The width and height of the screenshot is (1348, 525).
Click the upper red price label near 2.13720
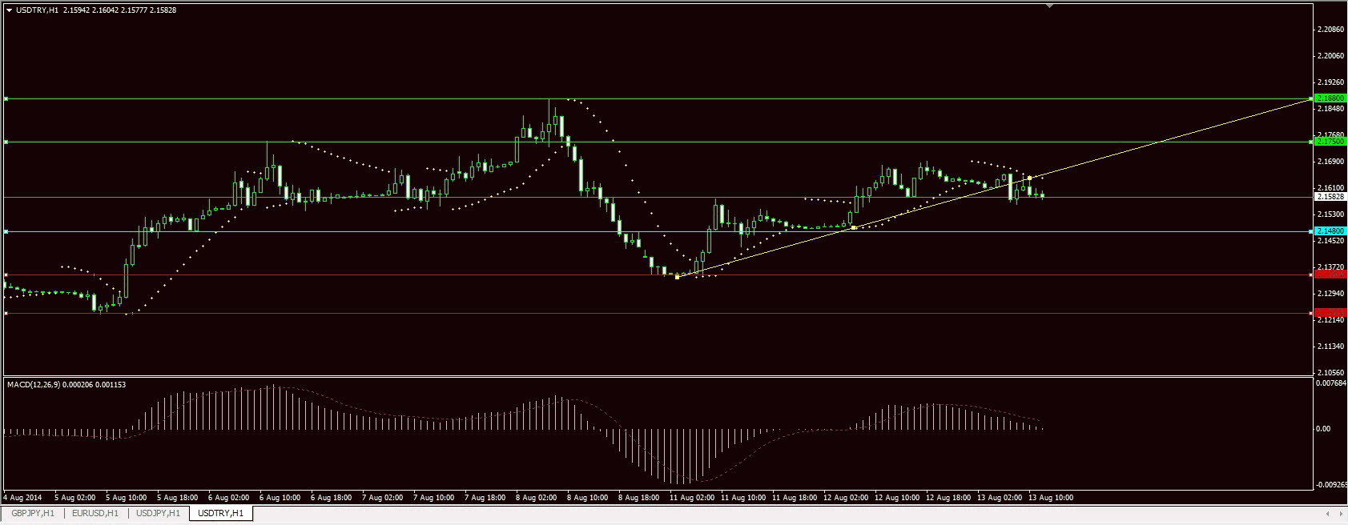pyautogui.click(x=1330, y=275)
